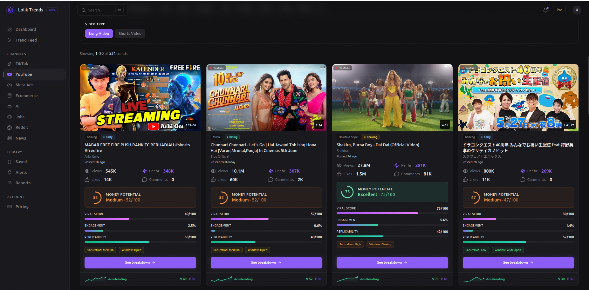The height and width of the screenshot is (290, 589).
Task: Click comments bubble icon on Free Fire card
Action: [145, 180]
